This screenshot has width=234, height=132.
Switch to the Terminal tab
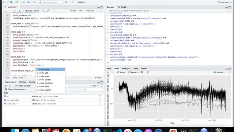(121, 7)
